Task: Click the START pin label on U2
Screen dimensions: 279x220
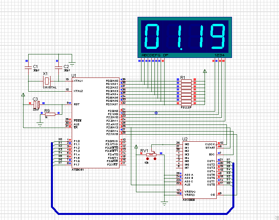Action: [210, 148]
